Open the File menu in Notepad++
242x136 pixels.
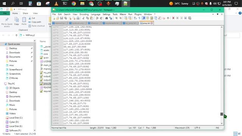point(54,14)
